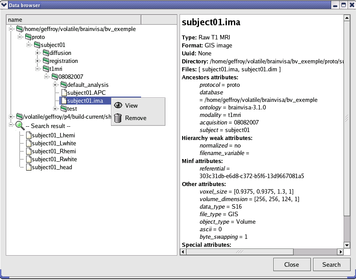Click the trash icon beside Remove

click(x=119, y=118)
